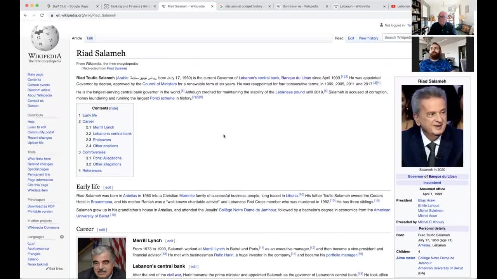Open American University of Beirut infobox link
This screenshot has height=279, width=497.
[x=440, y=268]
